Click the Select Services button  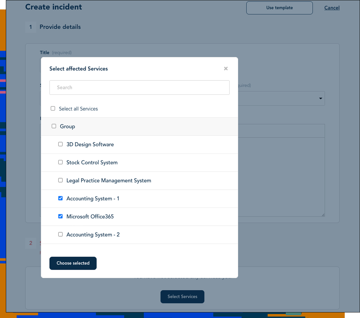(x=182, y=296)
